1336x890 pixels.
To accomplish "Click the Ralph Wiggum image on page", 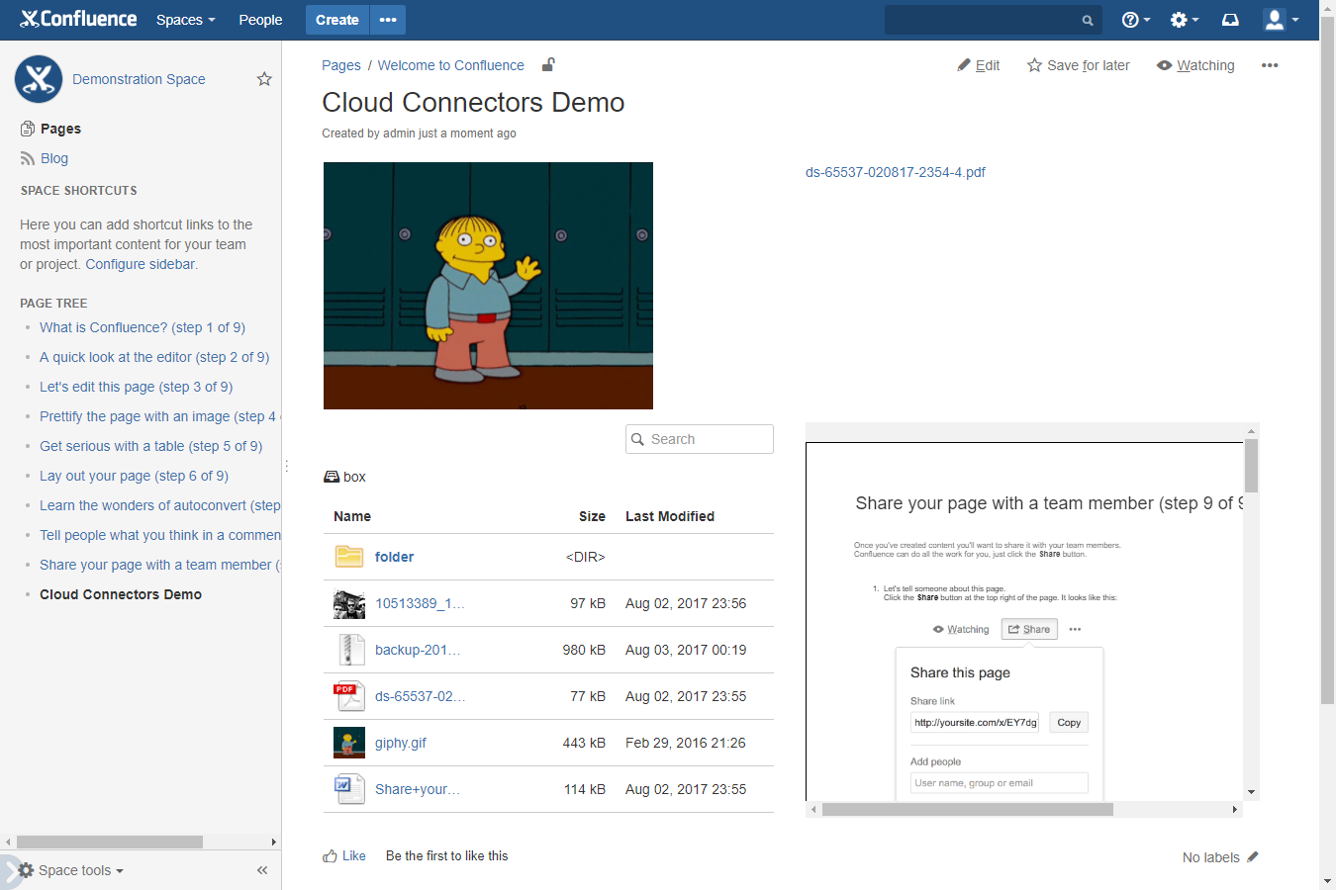I will click(x=488, y=286).
